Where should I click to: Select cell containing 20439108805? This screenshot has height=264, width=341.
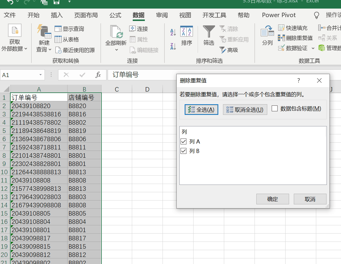[39, 213]
